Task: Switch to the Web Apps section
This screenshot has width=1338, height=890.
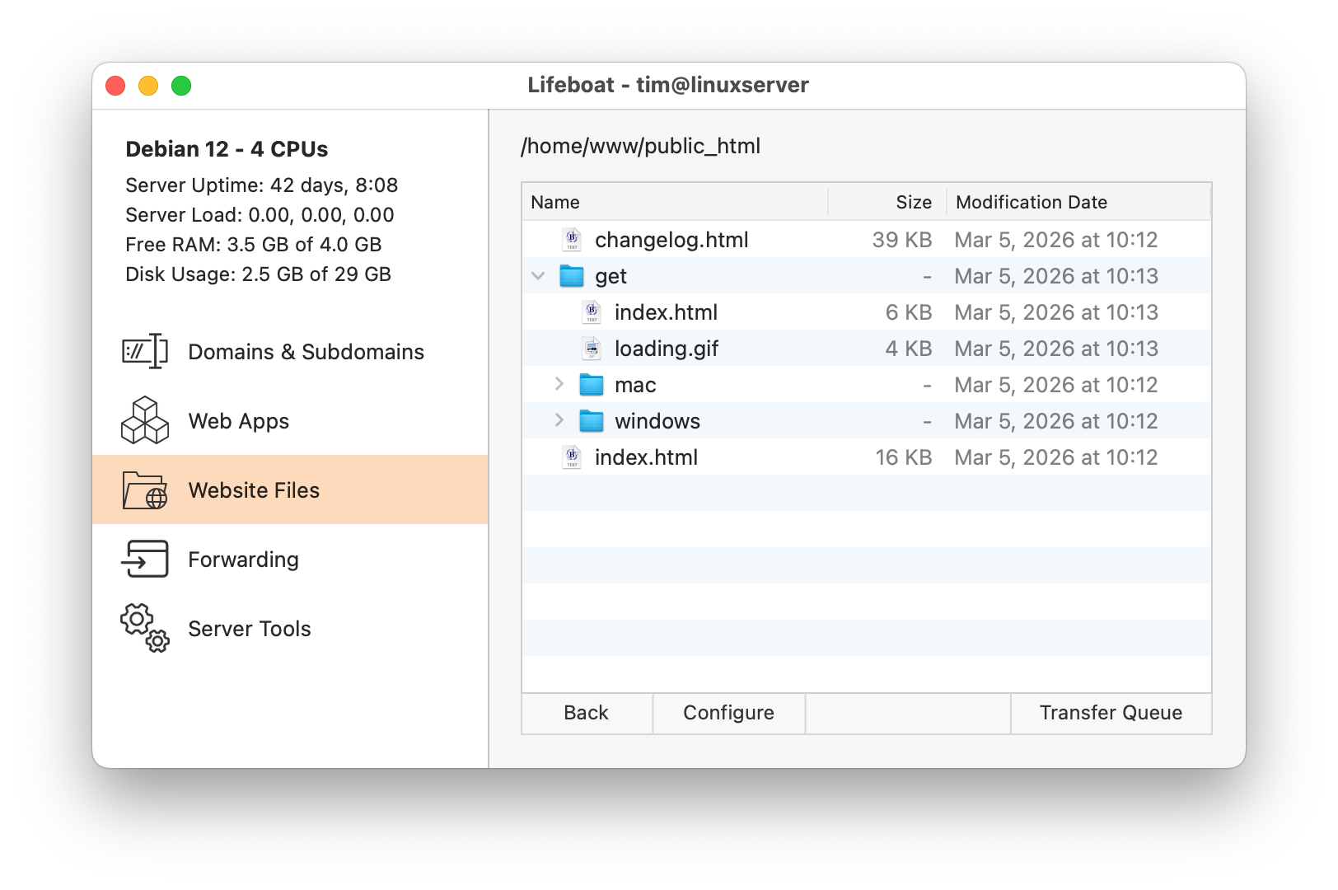Action: click(x=238, y=420)
